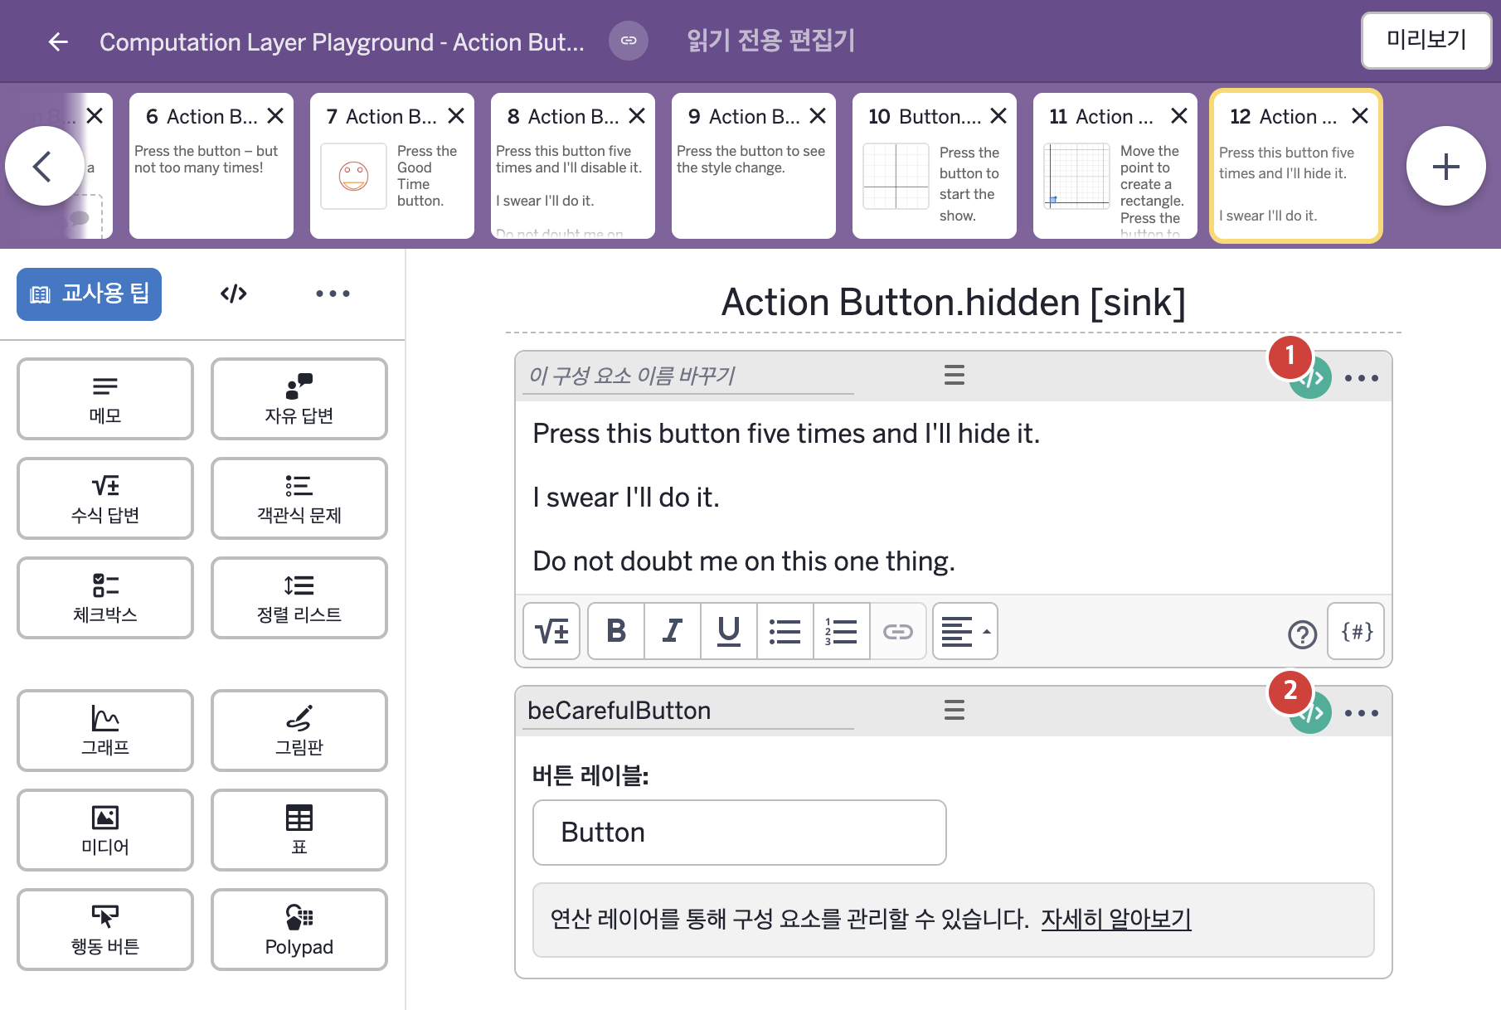1501x1010 pixels.
Task: Open sidebar three-dot more menu
Action: coord(333,294)
